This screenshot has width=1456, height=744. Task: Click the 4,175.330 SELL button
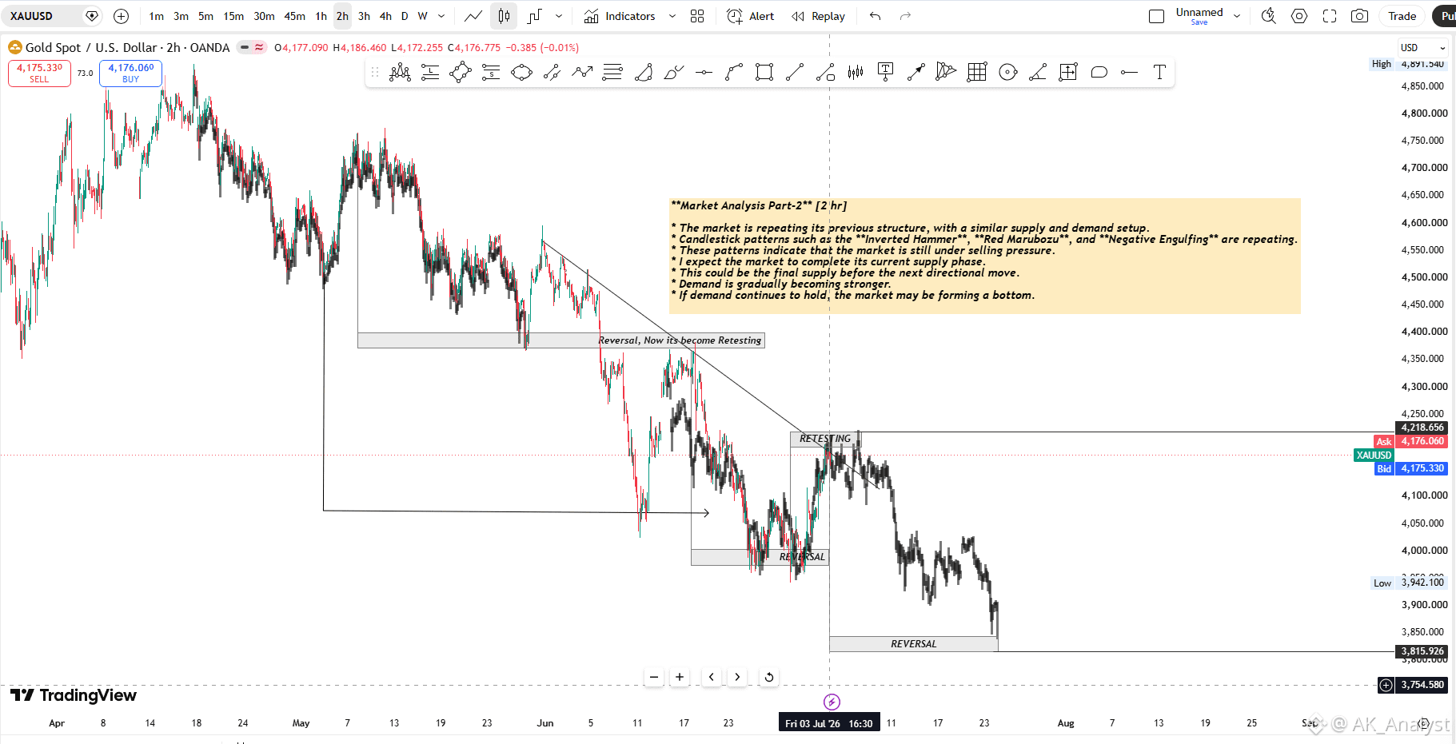pos(39,73)
